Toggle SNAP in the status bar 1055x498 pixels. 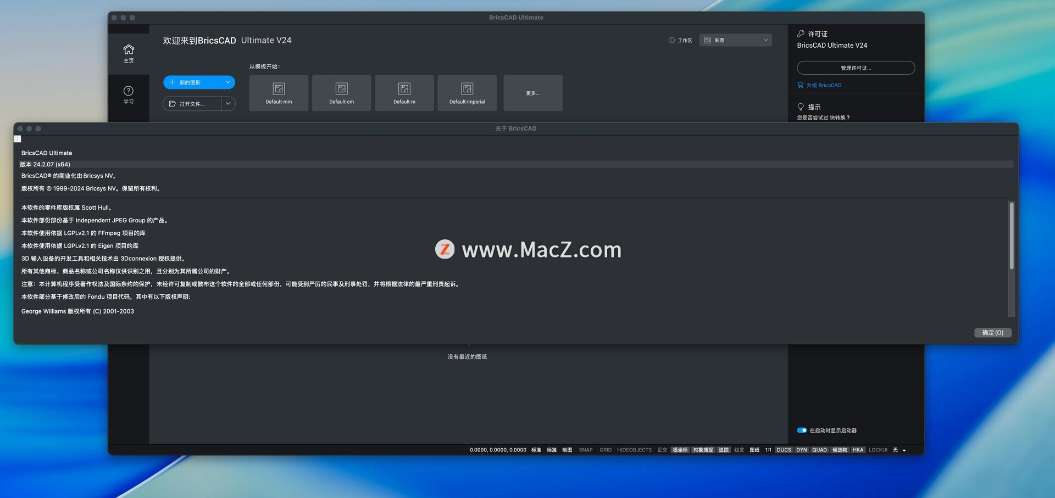coord(586,450)
